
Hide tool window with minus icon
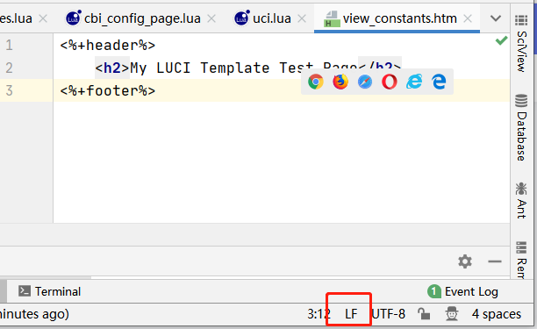click(495, 261)
